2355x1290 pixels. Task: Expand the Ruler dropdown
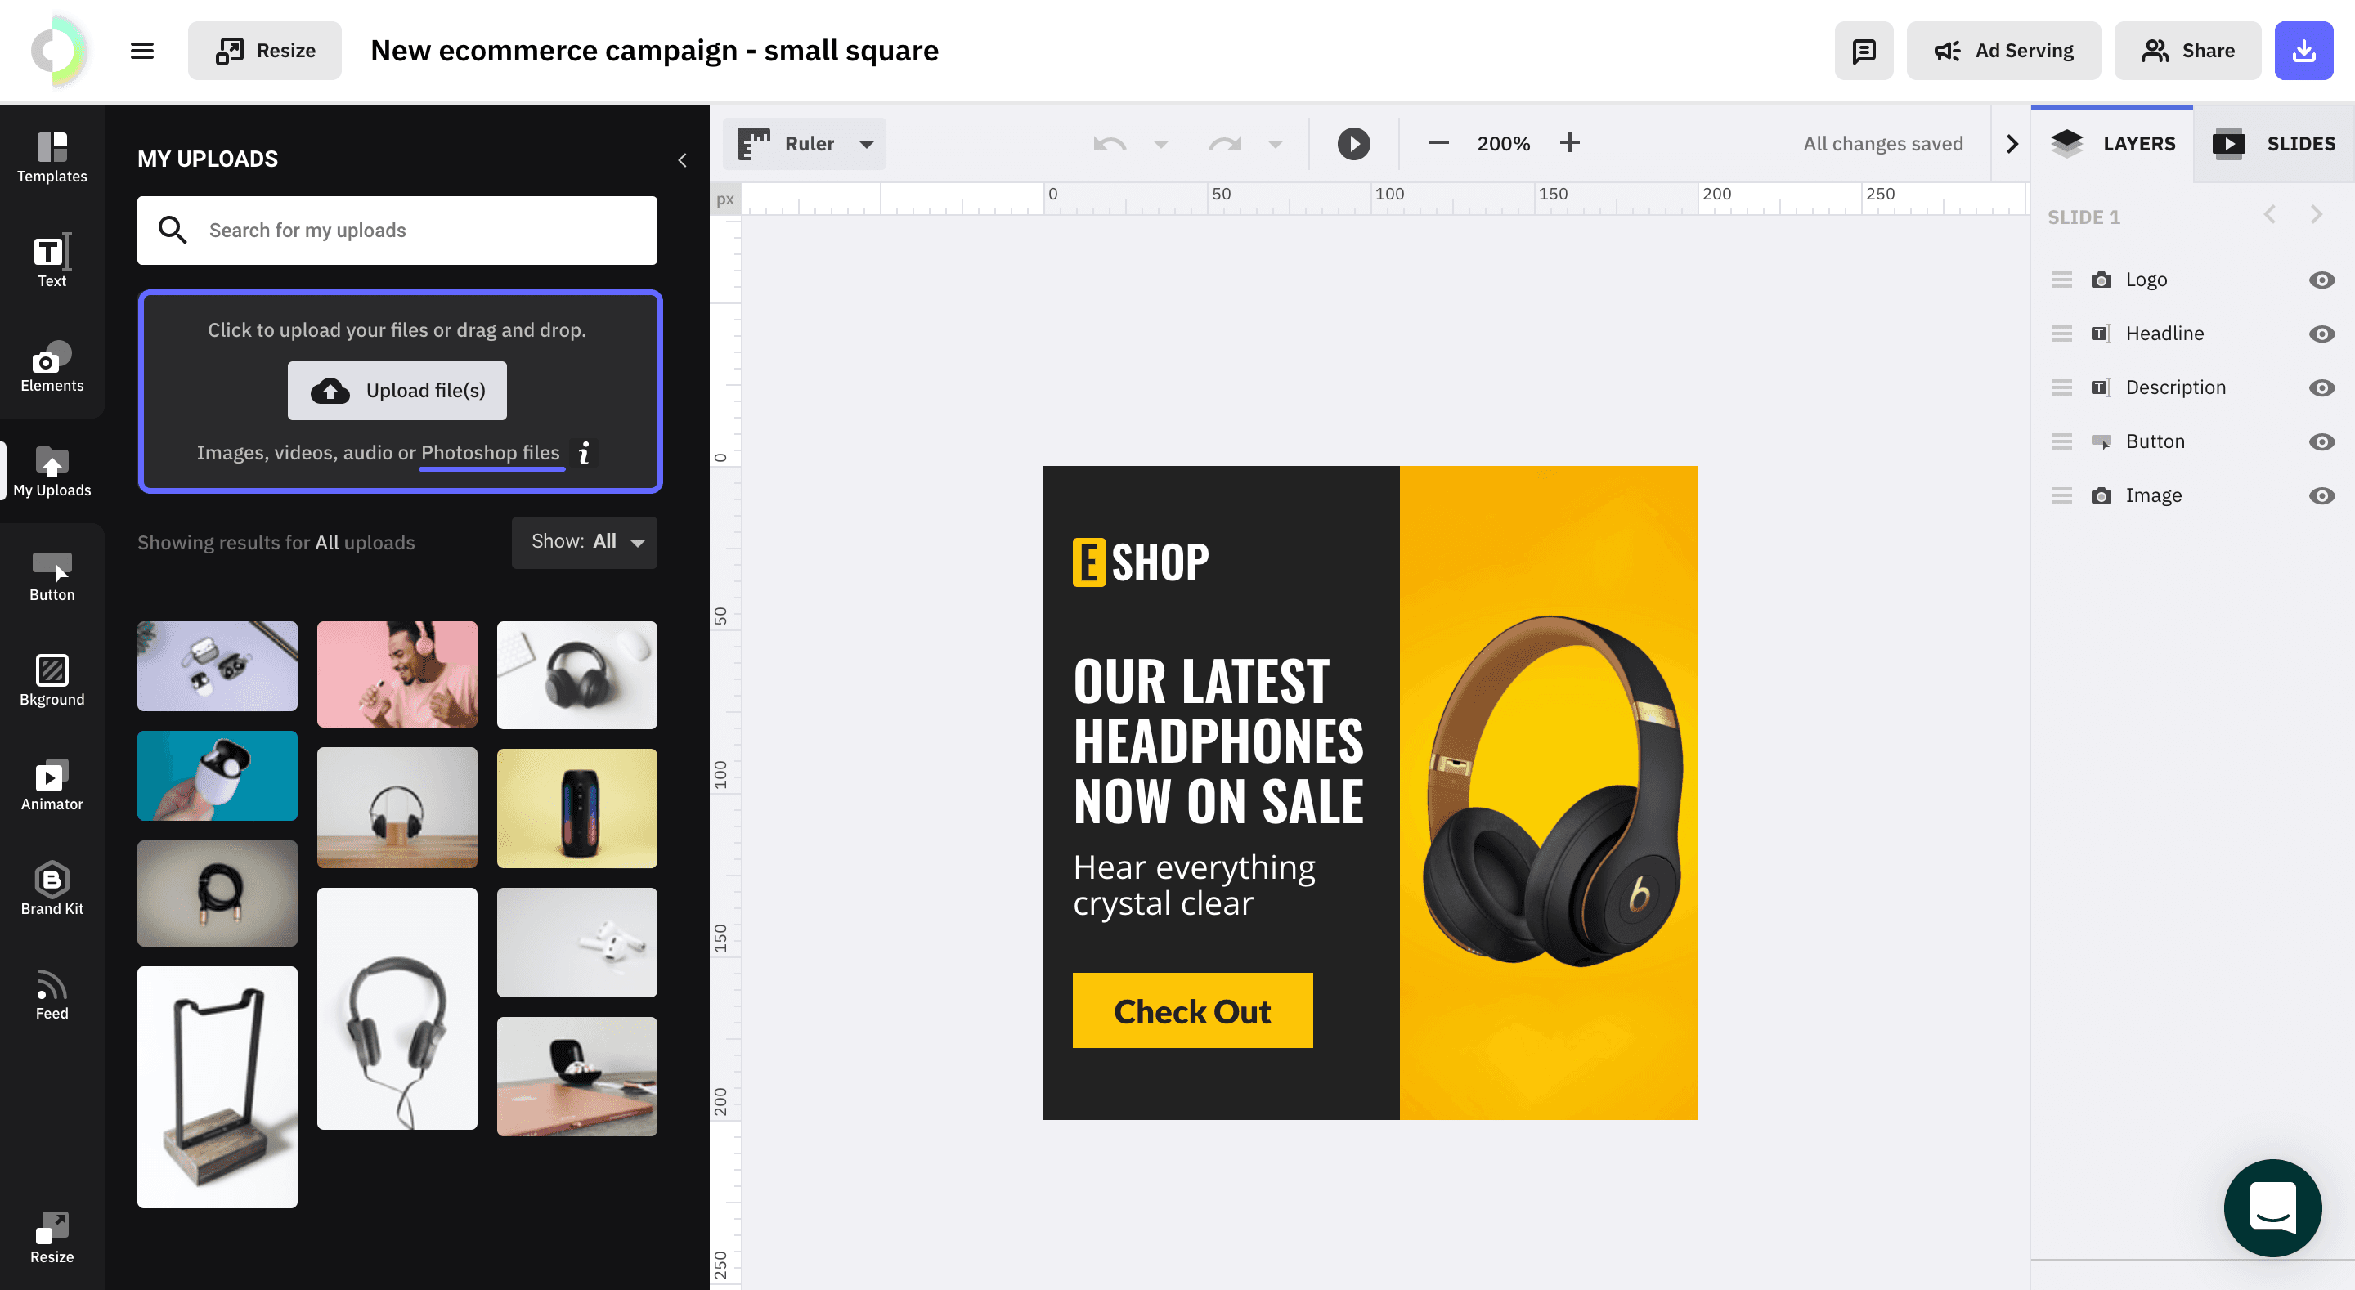[x=866, y=144]
